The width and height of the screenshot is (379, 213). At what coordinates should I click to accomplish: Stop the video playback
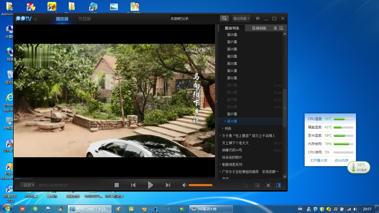click(x=117, y=185)
